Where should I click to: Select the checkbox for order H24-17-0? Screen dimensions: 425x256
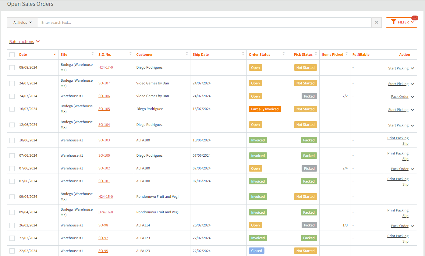tap(12, 68)
